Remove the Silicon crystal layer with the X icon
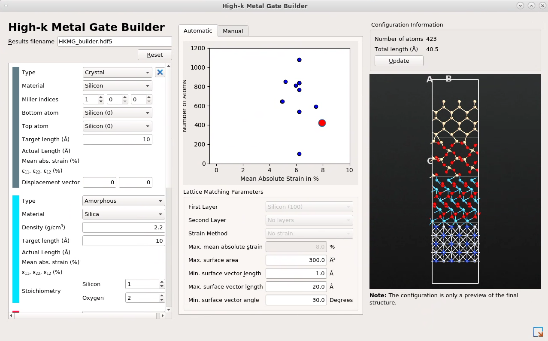 (160, 72)
